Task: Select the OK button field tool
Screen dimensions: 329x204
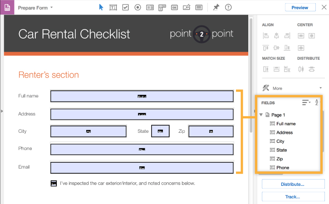Action: (175, 7)
